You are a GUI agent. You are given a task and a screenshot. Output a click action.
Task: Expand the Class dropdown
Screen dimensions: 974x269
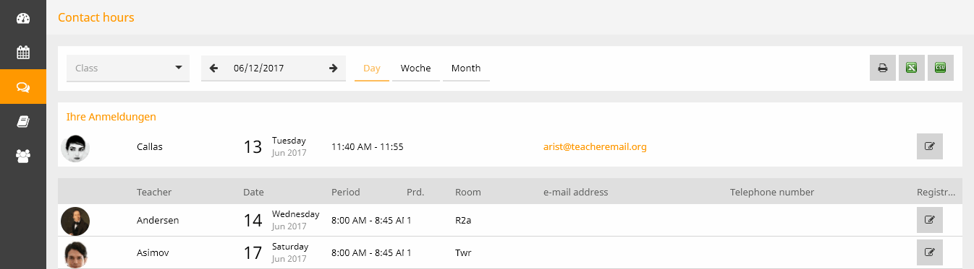point(128,68)
